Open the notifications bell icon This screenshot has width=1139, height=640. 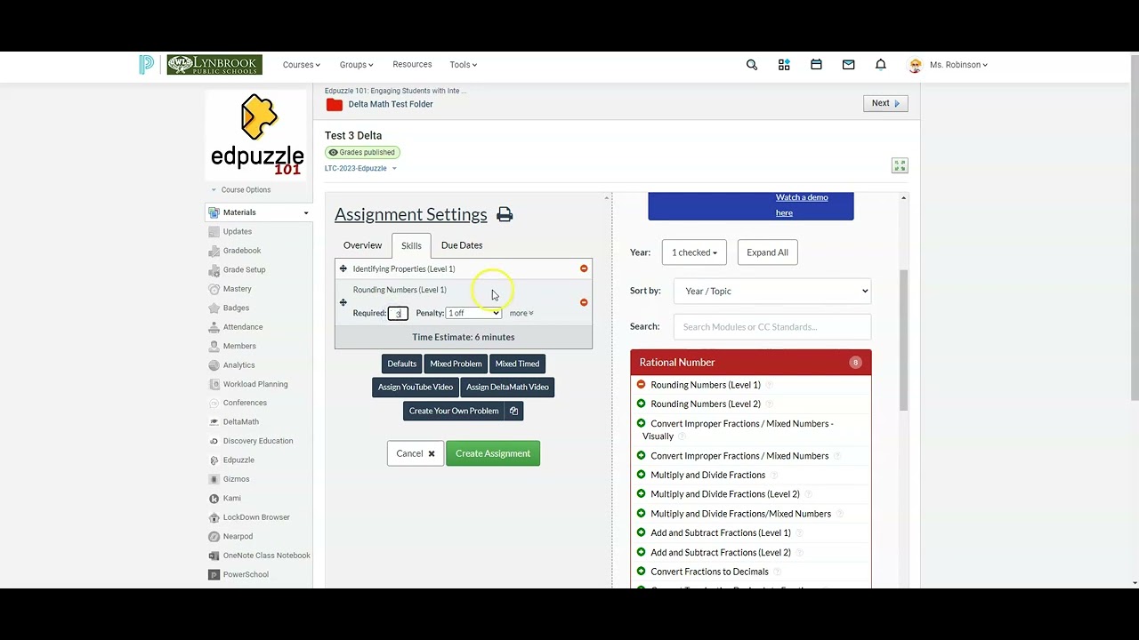tap(880, 65)
